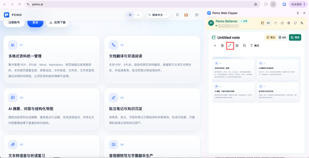The width and height of the screenshot is (309, 158).
Task: Click the translate icon on card 02
Action: point(114,45)
